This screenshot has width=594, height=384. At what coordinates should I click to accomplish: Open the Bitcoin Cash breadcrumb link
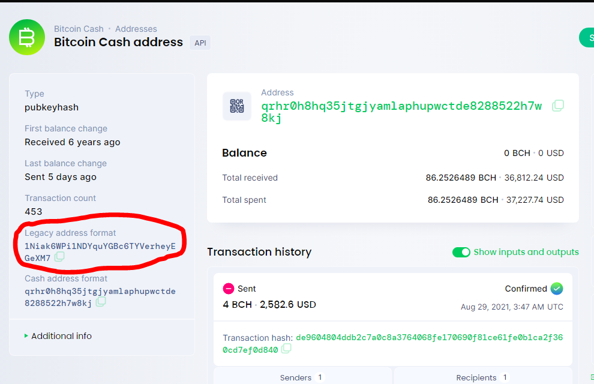pyautogui.click(x=79, y=29)
